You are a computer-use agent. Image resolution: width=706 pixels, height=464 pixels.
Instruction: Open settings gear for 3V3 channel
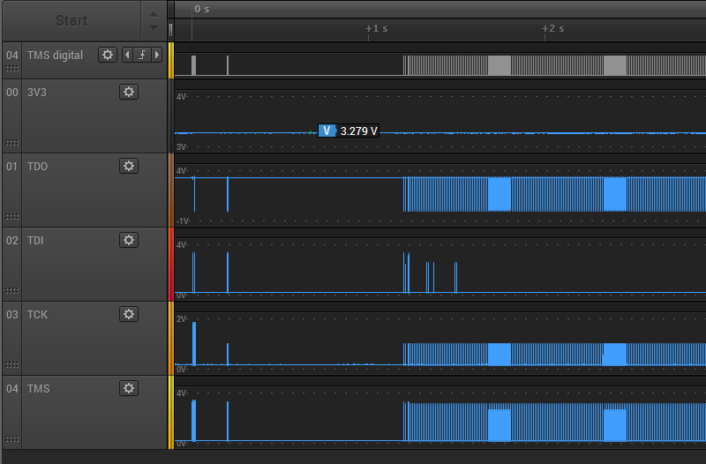pos(129,92)
